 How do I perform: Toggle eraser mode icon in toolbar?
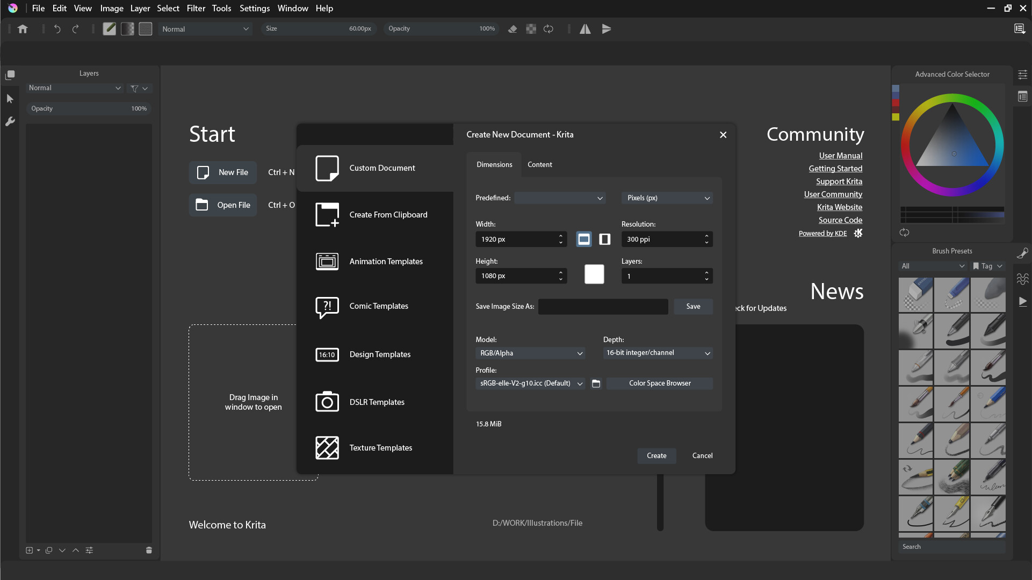513,29
